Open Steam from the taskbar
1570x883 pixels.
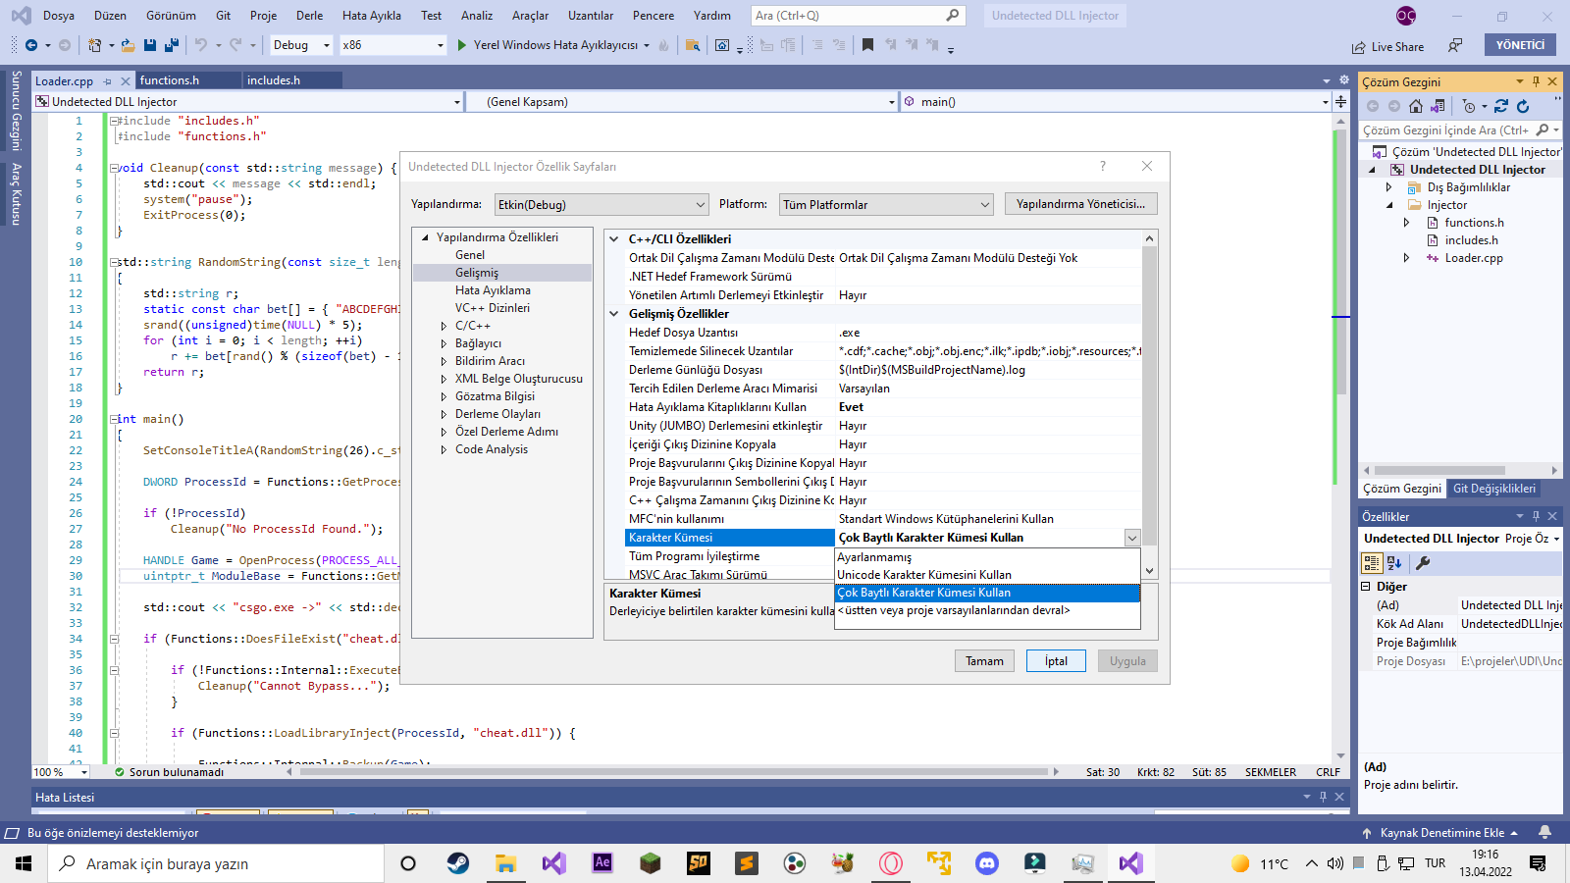[x=457, y=863]
